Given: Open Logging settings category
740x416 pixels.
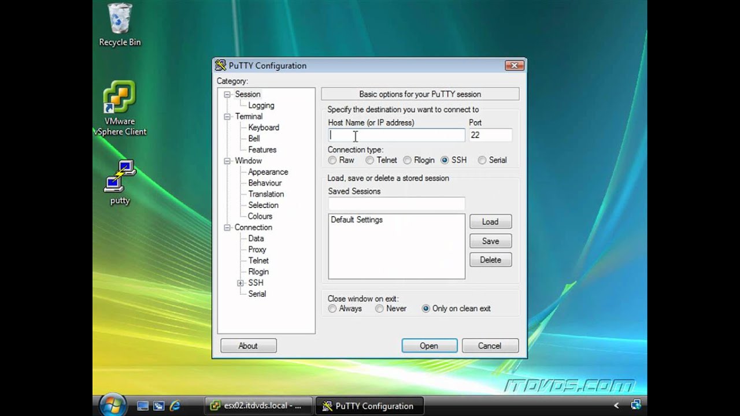Looking at the screenshot, I should pyautogui.click(x=261, y=105).
